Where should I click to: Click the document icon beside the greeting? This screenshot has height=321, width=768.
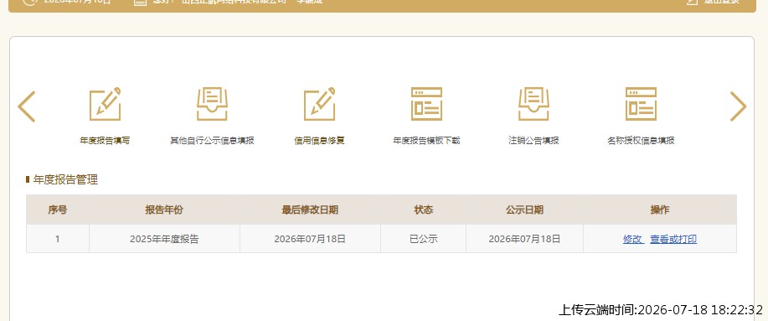coord(140,2)
